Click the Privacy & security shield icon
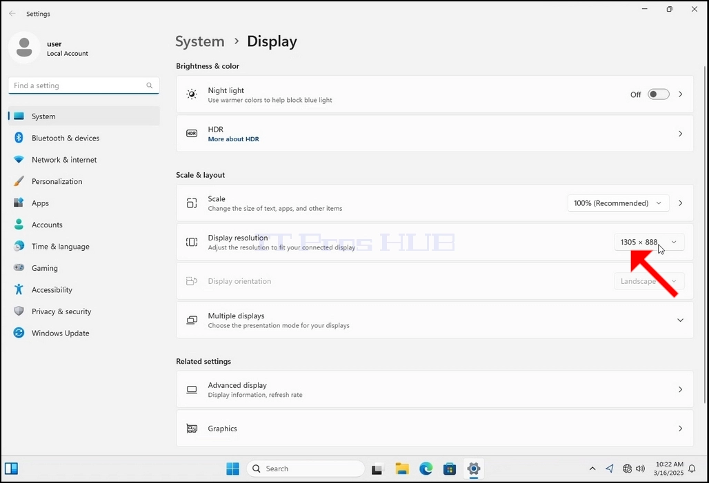 [19, 311]
